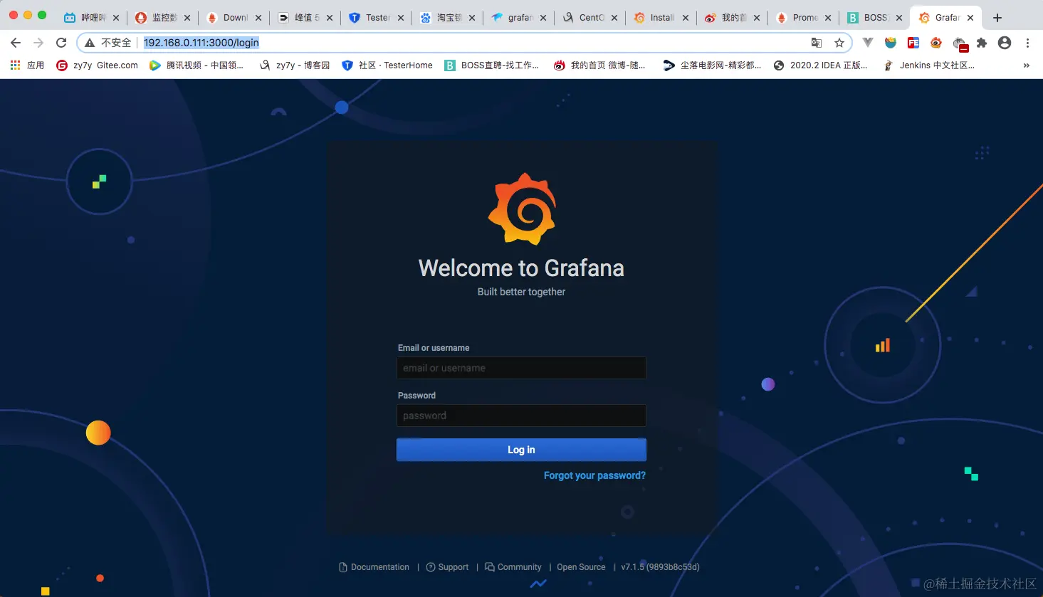Click the Built better together subtitle
The width and height of the screenshot is (1043, 597).
[x=521, y=292]
